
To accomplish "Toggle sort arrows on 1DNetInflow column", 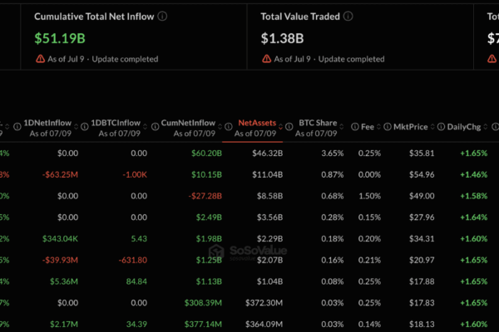I will tap(76, 127).
